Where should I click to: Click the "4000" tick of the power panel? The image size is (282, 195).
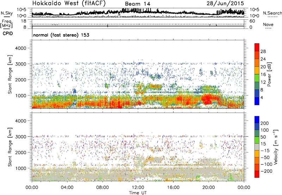tap(20, 48)
